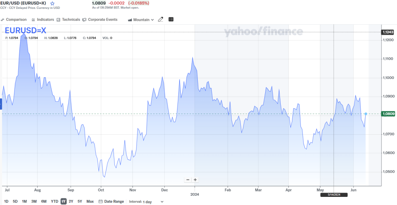Activate the pencil drawing tool
Screen dimensions: 397x205
coord(161,19)
